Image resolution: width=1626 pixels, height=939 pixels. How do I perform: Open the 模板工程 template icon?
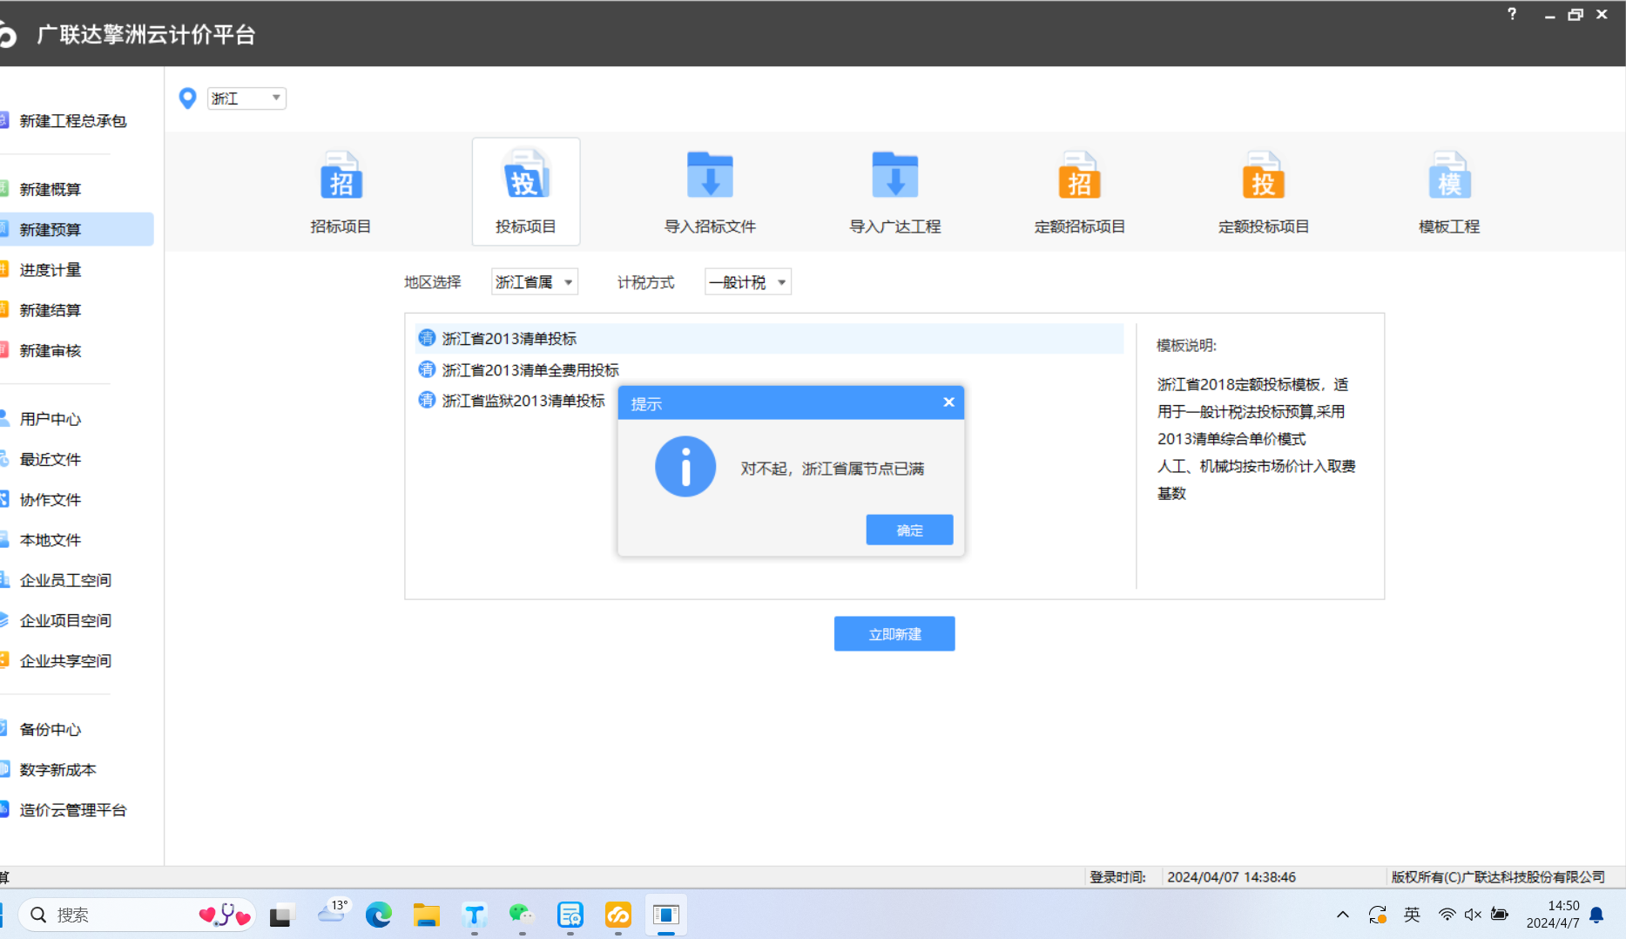point(1448,176)
